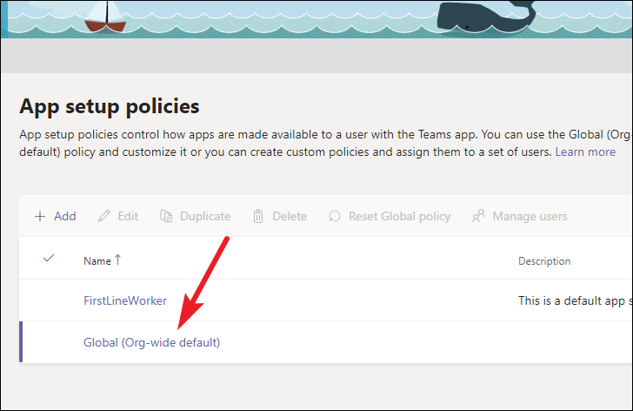Click the trash can Delete icon
Screen dimensions: 633x411
[x=258, y=216]
